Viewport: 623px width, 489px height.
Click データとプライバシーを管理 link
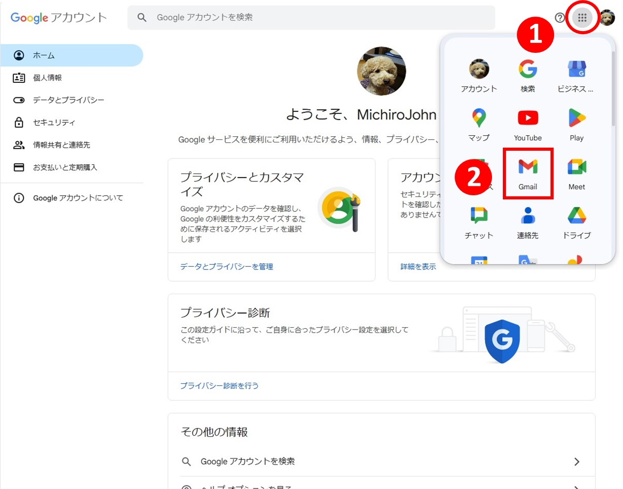coord(226,267)
